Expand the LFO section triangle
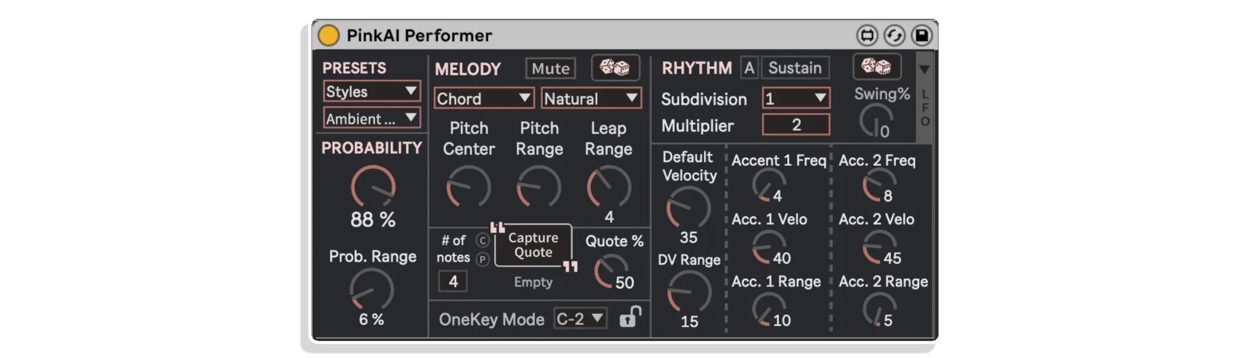Screen dimensions: 1248x358 [924, 70]
